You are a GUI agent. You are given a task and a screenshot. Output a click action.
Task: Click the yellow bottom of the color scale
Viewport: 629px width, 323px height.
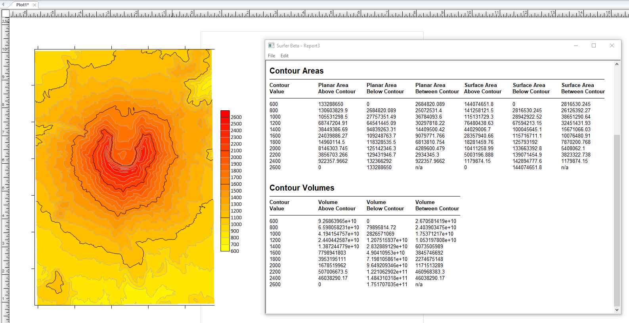pos(225,248)
